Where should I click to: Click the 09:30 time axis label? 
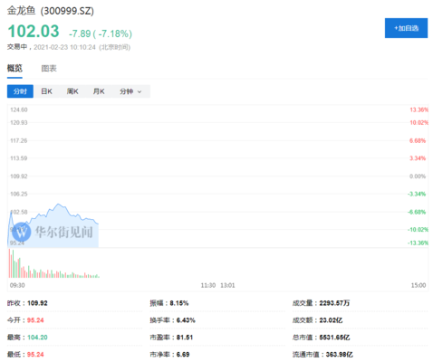click(17, 285)
